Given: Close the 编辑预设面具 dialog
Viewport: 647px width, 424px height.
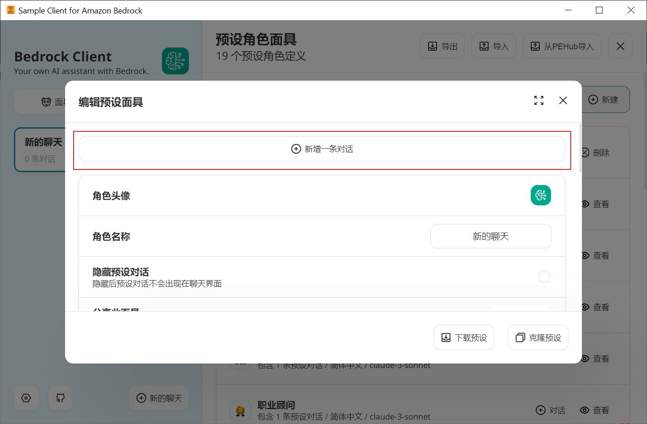Looking at the screenshot, I should pyautogui.click(x=563, y=100).
